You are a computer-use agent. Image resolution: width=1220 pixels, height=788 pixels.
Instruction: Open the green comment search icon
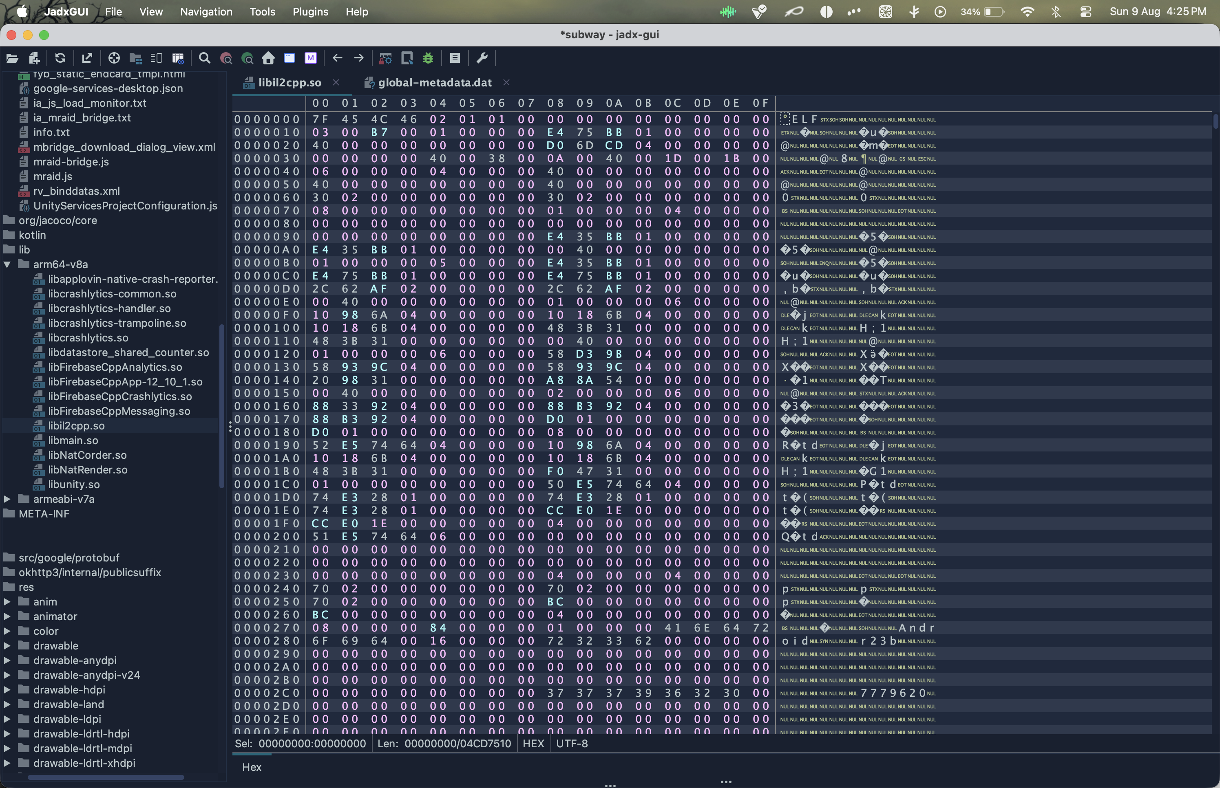(247, 58)
